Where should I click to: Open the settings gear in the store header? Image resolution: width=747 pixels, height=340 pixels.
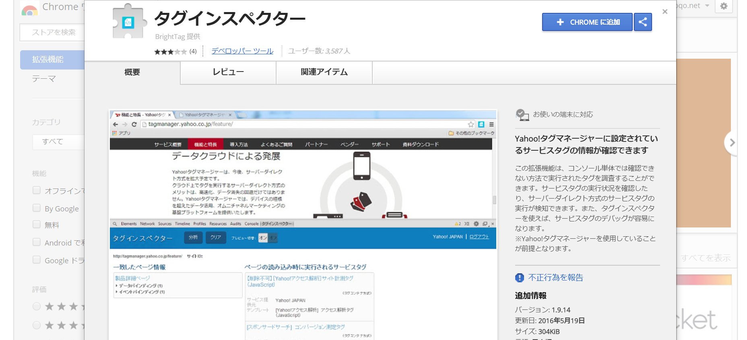point(724,6)
